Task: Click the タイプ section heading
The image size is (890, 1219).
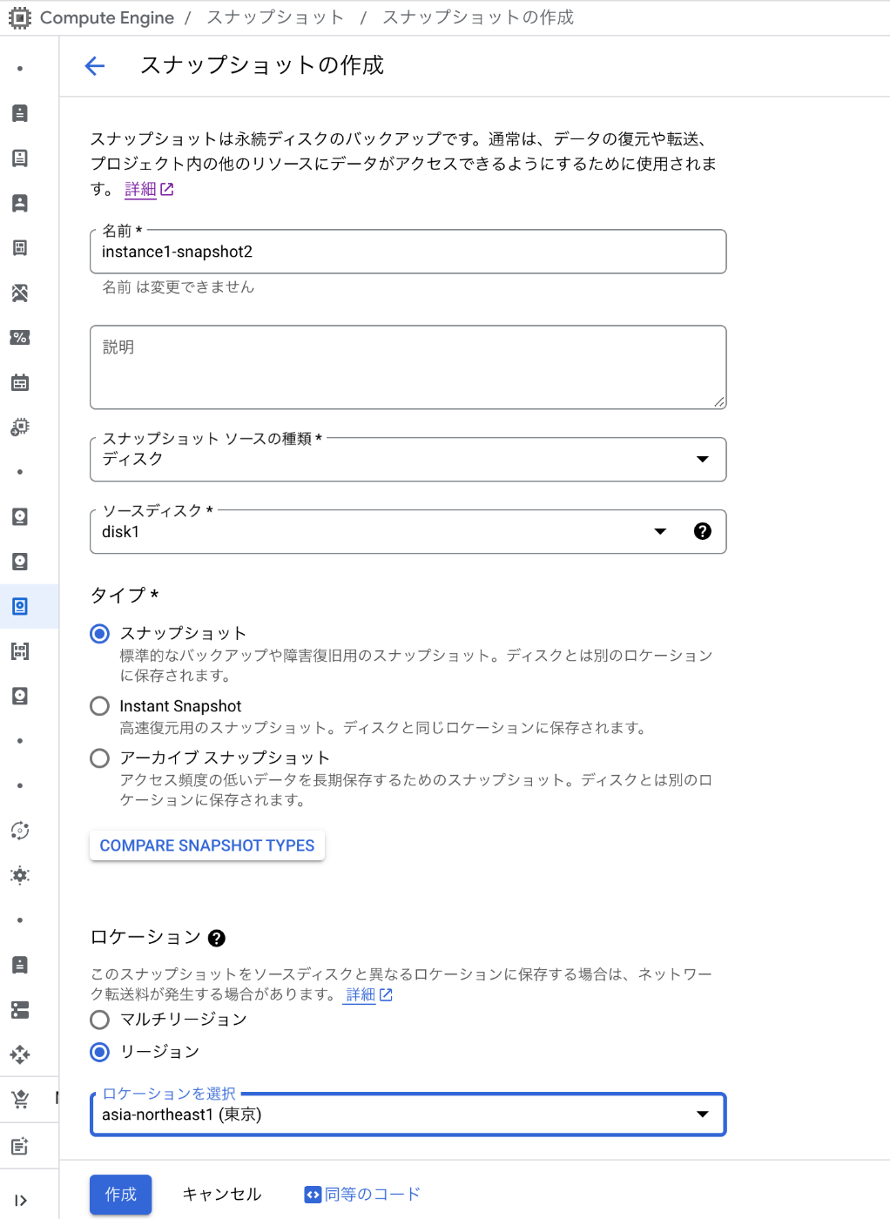Action: click(125, 596)
